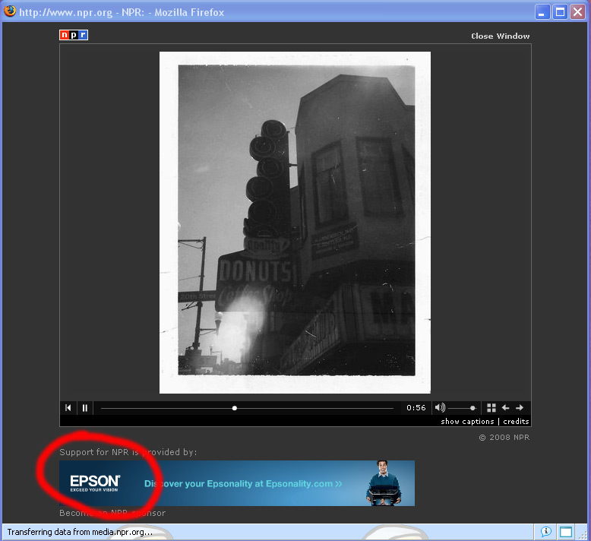Click the donut shop photograph

[x=295, y=222]
